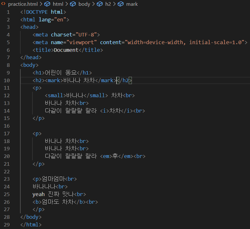Click the DOCTYPE keyword on line 1
Screen dimensions: 250x229
[x=37, y=12]
